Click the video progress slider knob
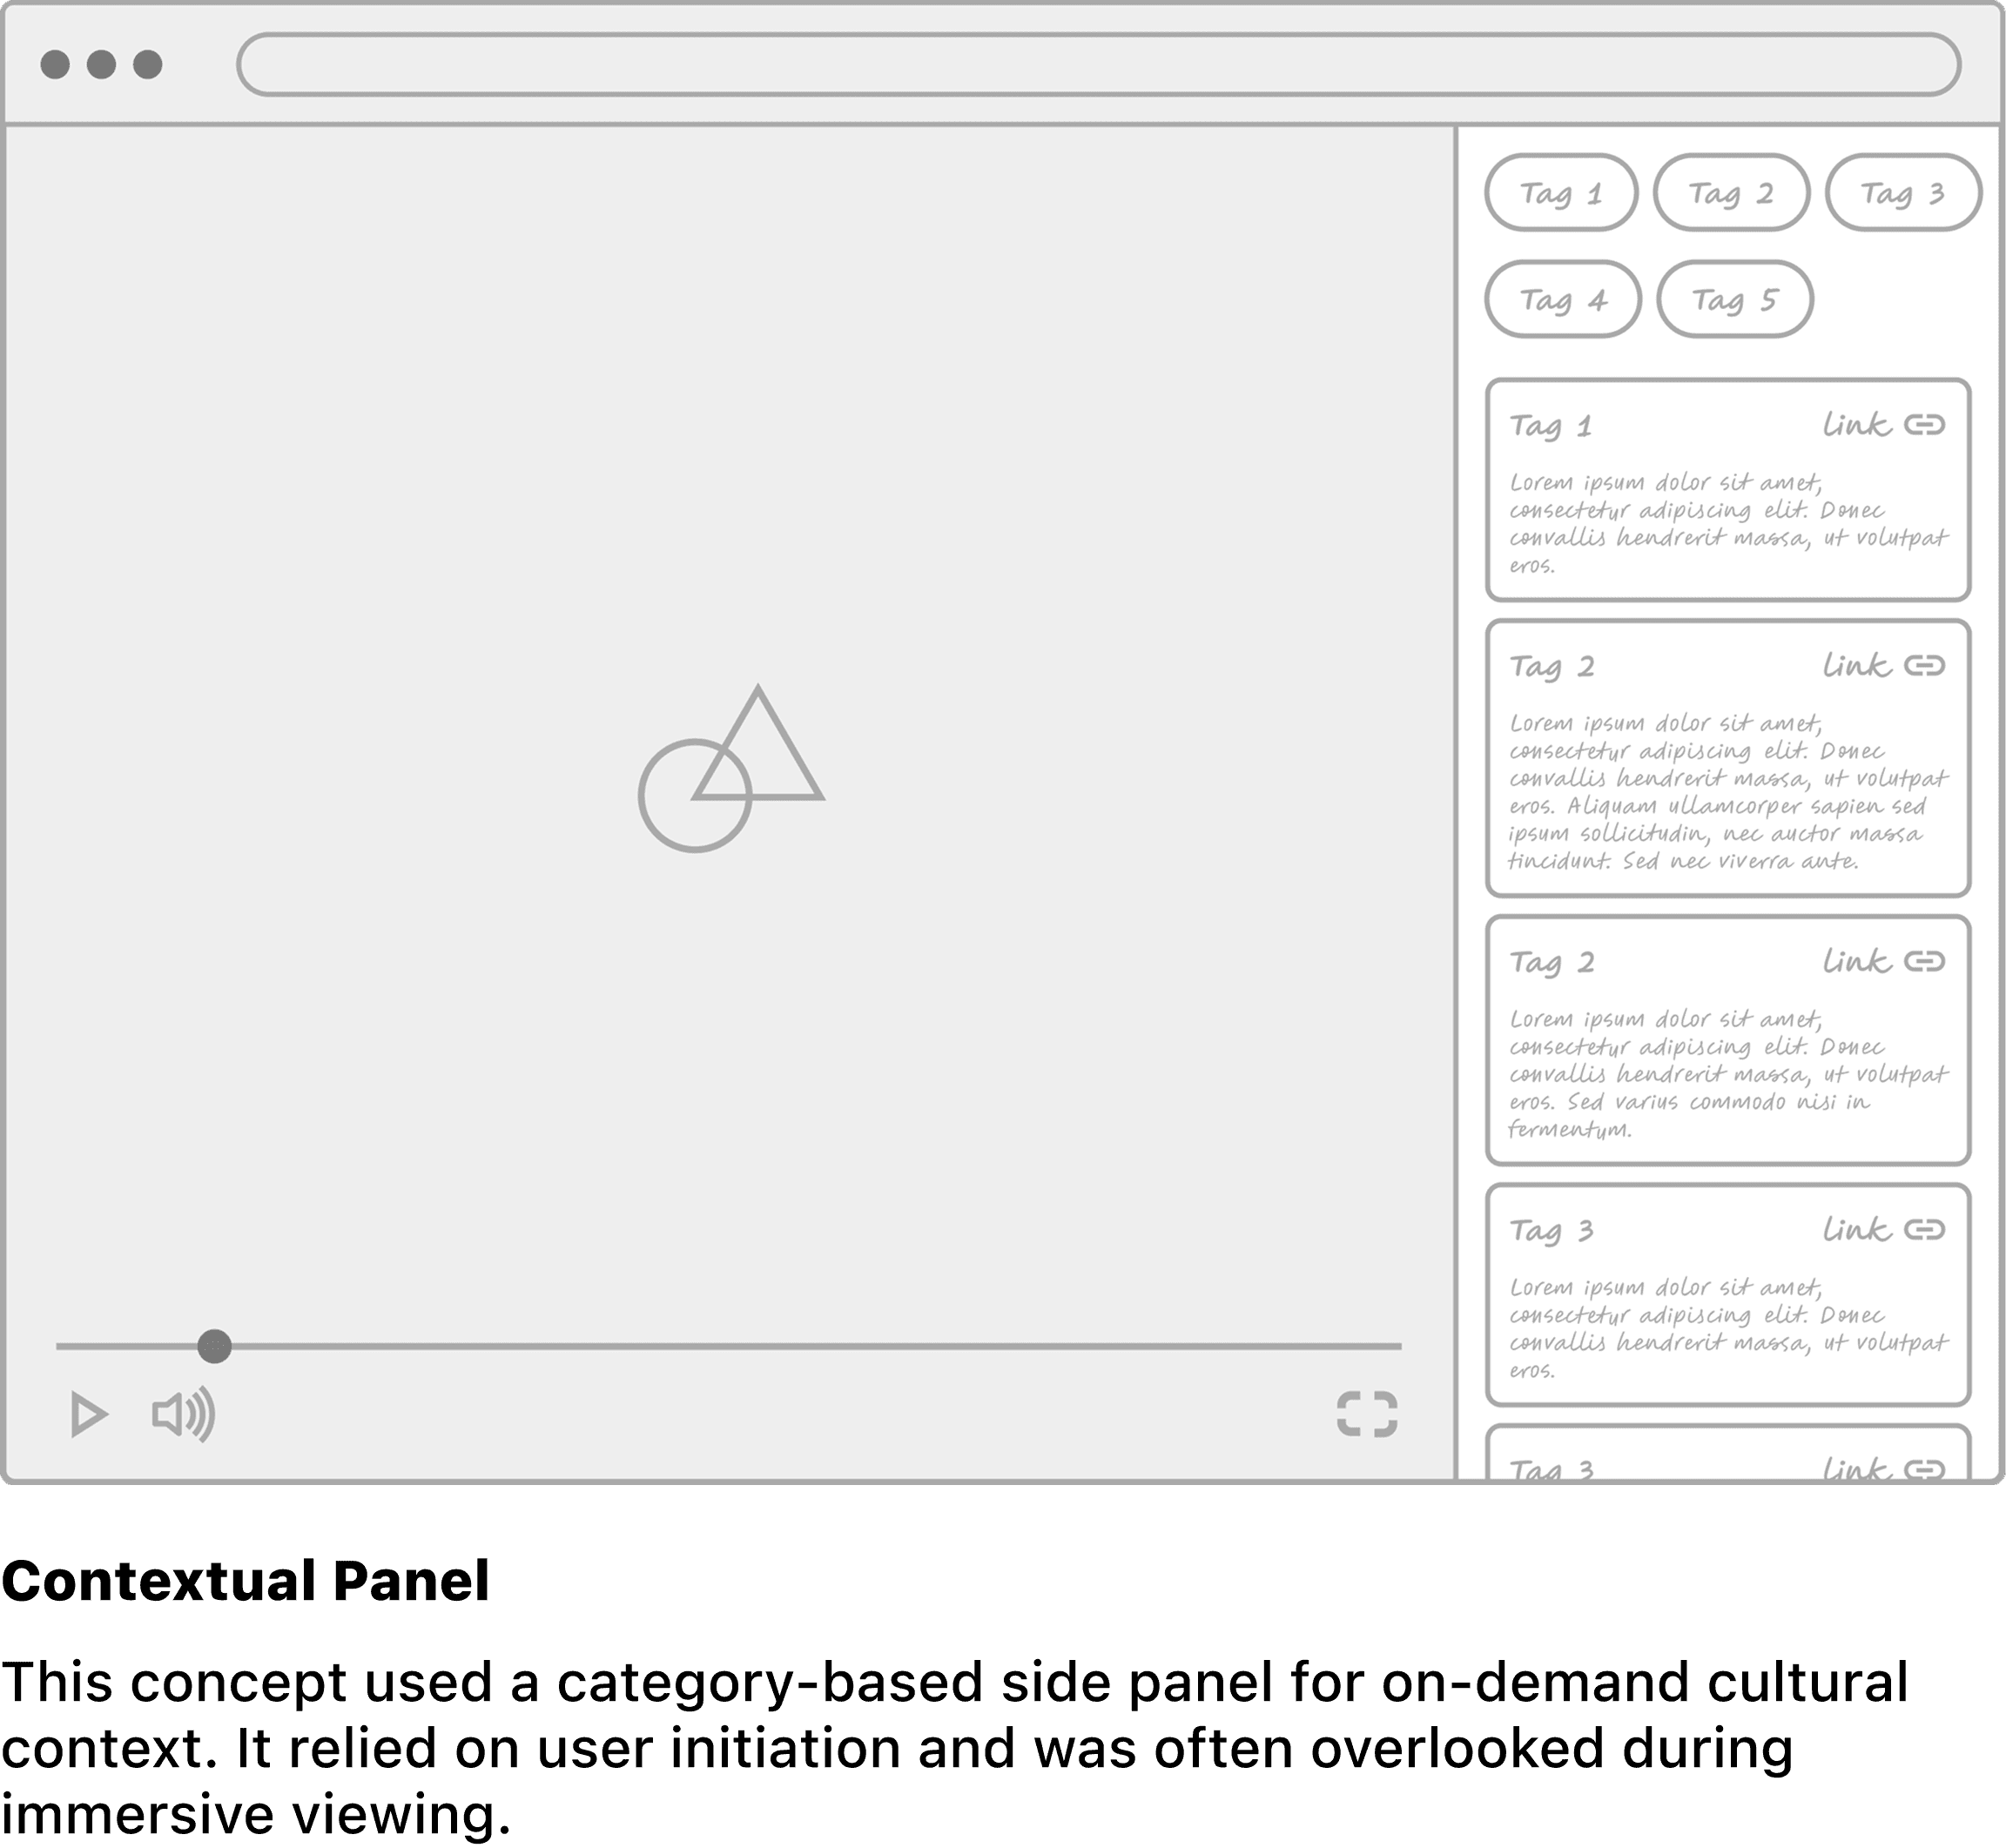2006x1848 pixels. (x=214, y=1346)
